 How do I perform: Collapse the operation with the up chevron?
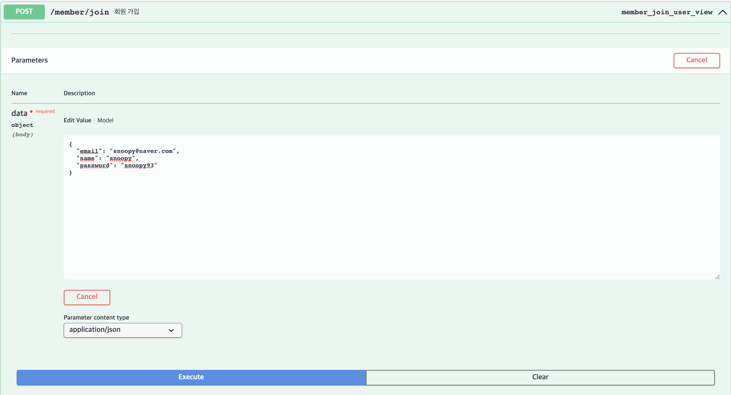pyautogui.click(x=722, y=12)
